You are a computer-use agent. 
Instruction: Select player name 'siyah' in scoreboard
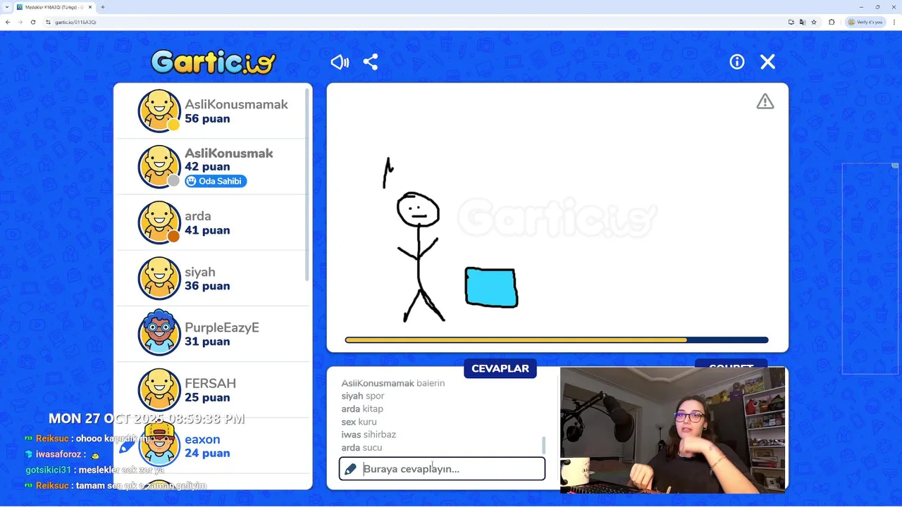click(200, 272)
